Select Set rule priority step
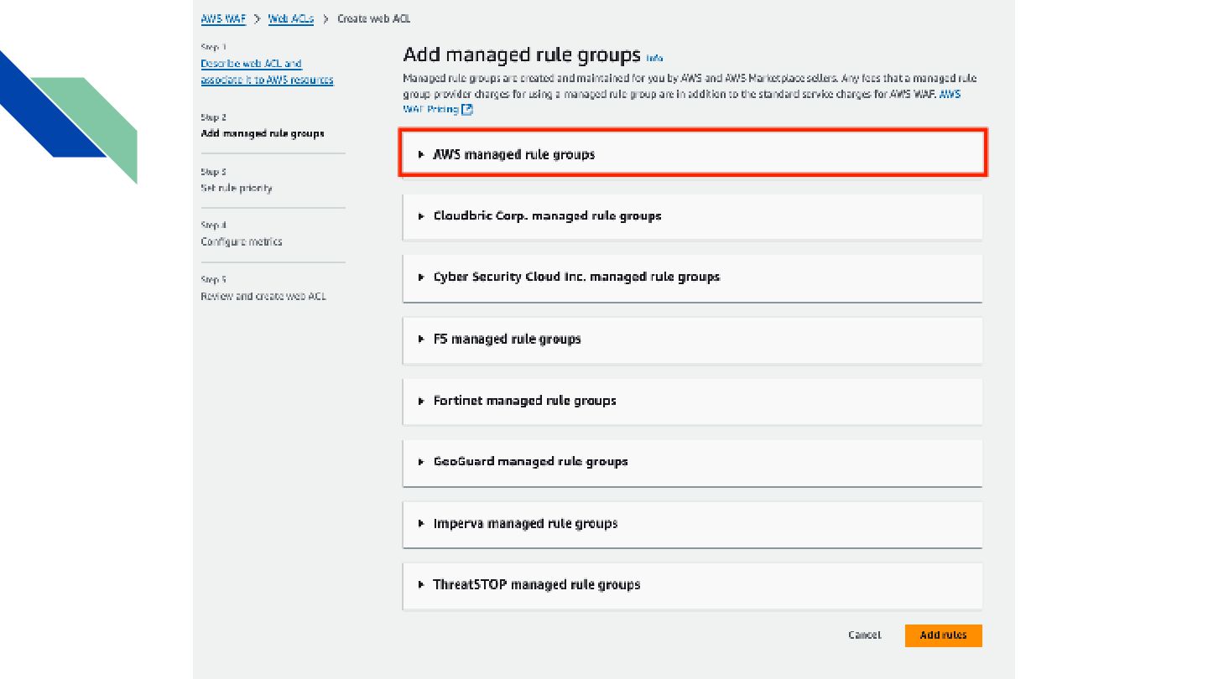 coord(237,188)
